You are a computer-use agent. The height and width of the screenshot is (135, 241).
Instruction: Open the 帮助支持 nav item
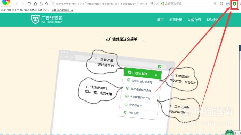coord(213,20)
